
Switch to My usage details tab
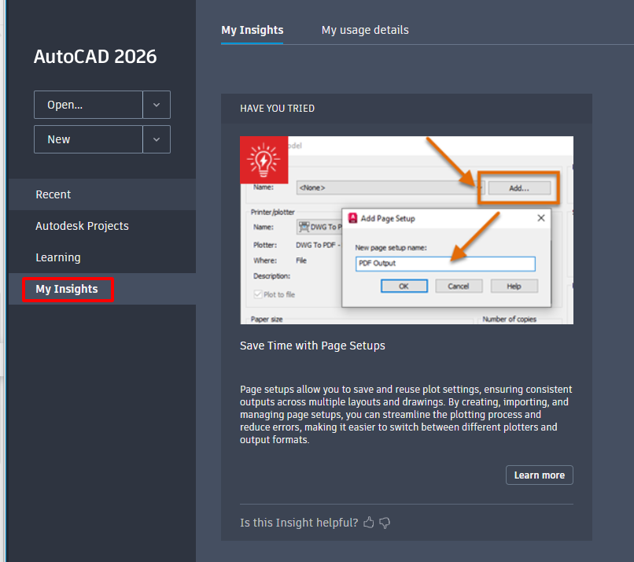(x=365, y=30)
